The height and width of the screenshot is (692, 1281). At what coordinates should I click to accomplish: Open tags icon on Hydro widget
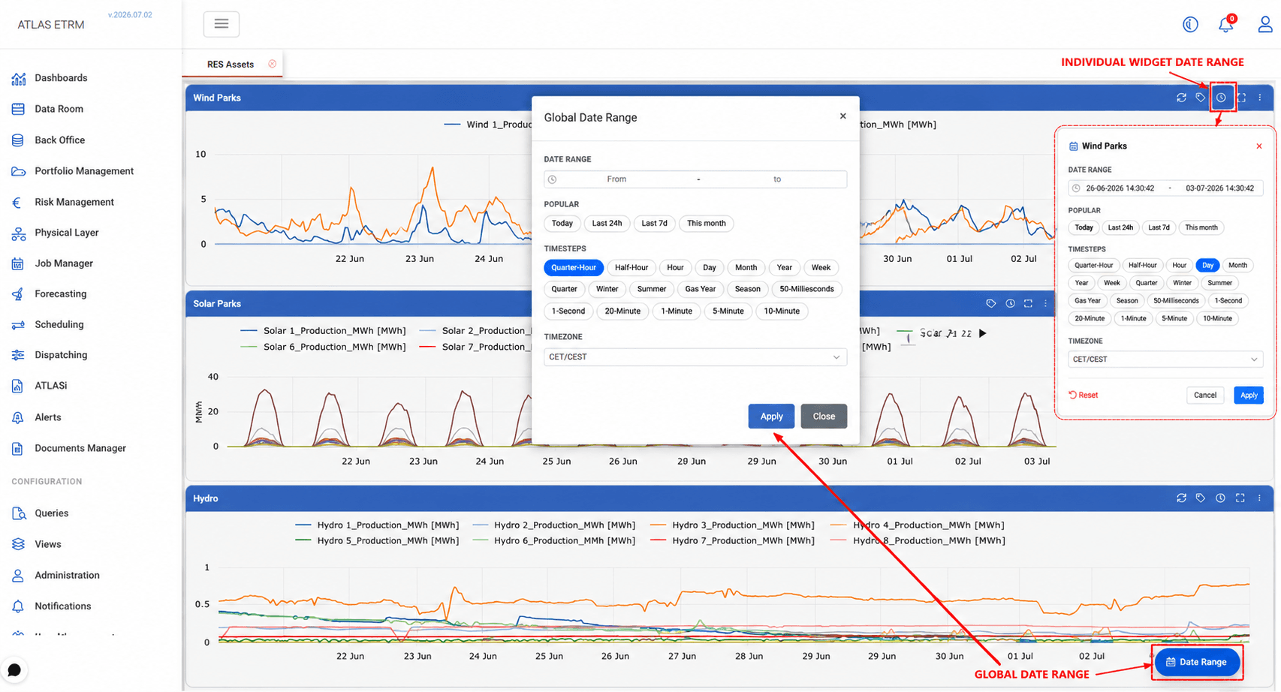coord(1201,498)
